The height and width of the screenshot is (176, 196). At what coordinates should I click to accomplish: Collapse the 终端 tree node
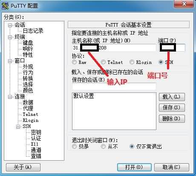(10, 37)
